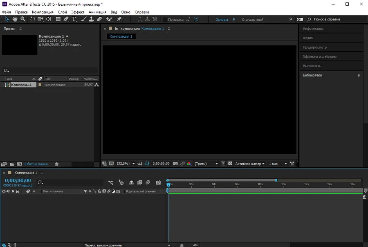Viewport: 368px width, 247px height.
Task: Select the Type text tool
Action: point(74,19)
